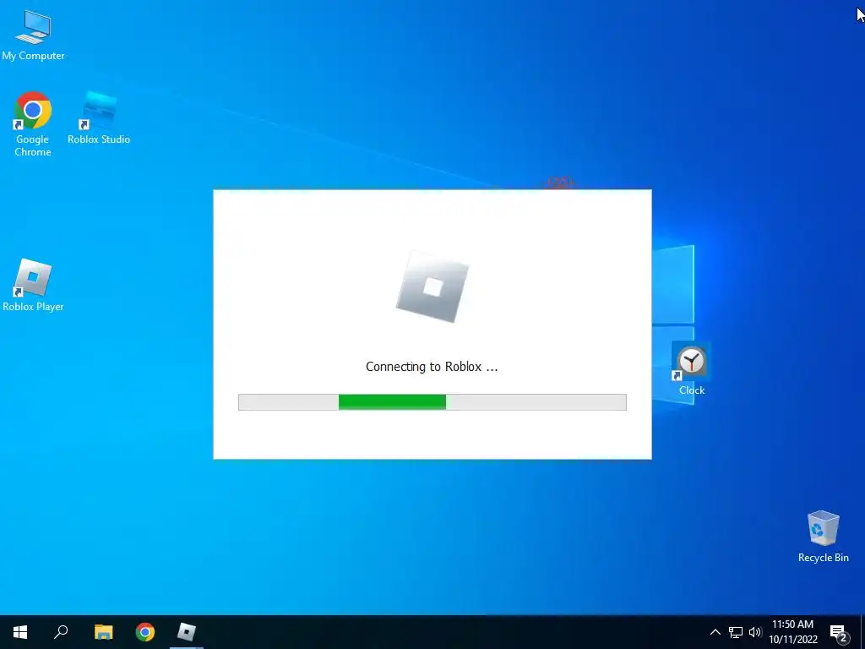Click the Roblox logo in the launcher
Screen dimensions: 865x649
(432, 287)
